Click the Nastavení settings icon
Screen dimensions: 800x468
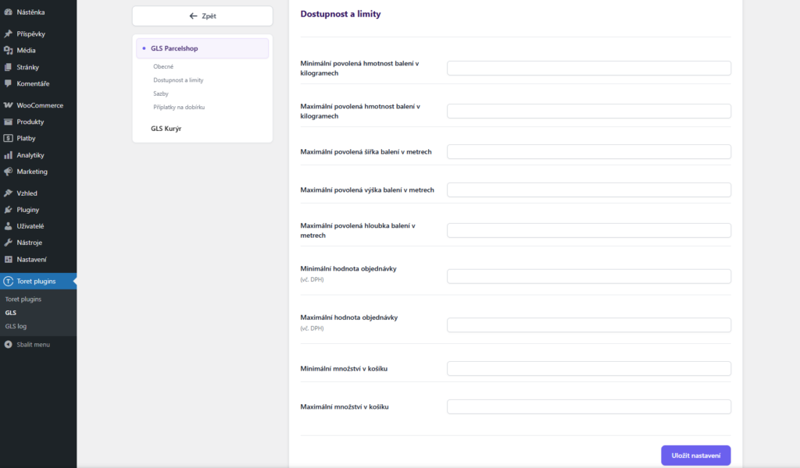click(9, 259)
